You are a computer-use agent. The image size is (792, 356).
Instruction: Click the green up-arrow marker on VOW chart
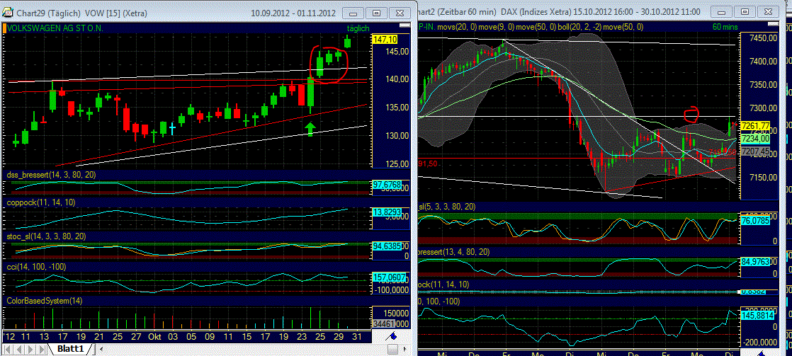311,130
